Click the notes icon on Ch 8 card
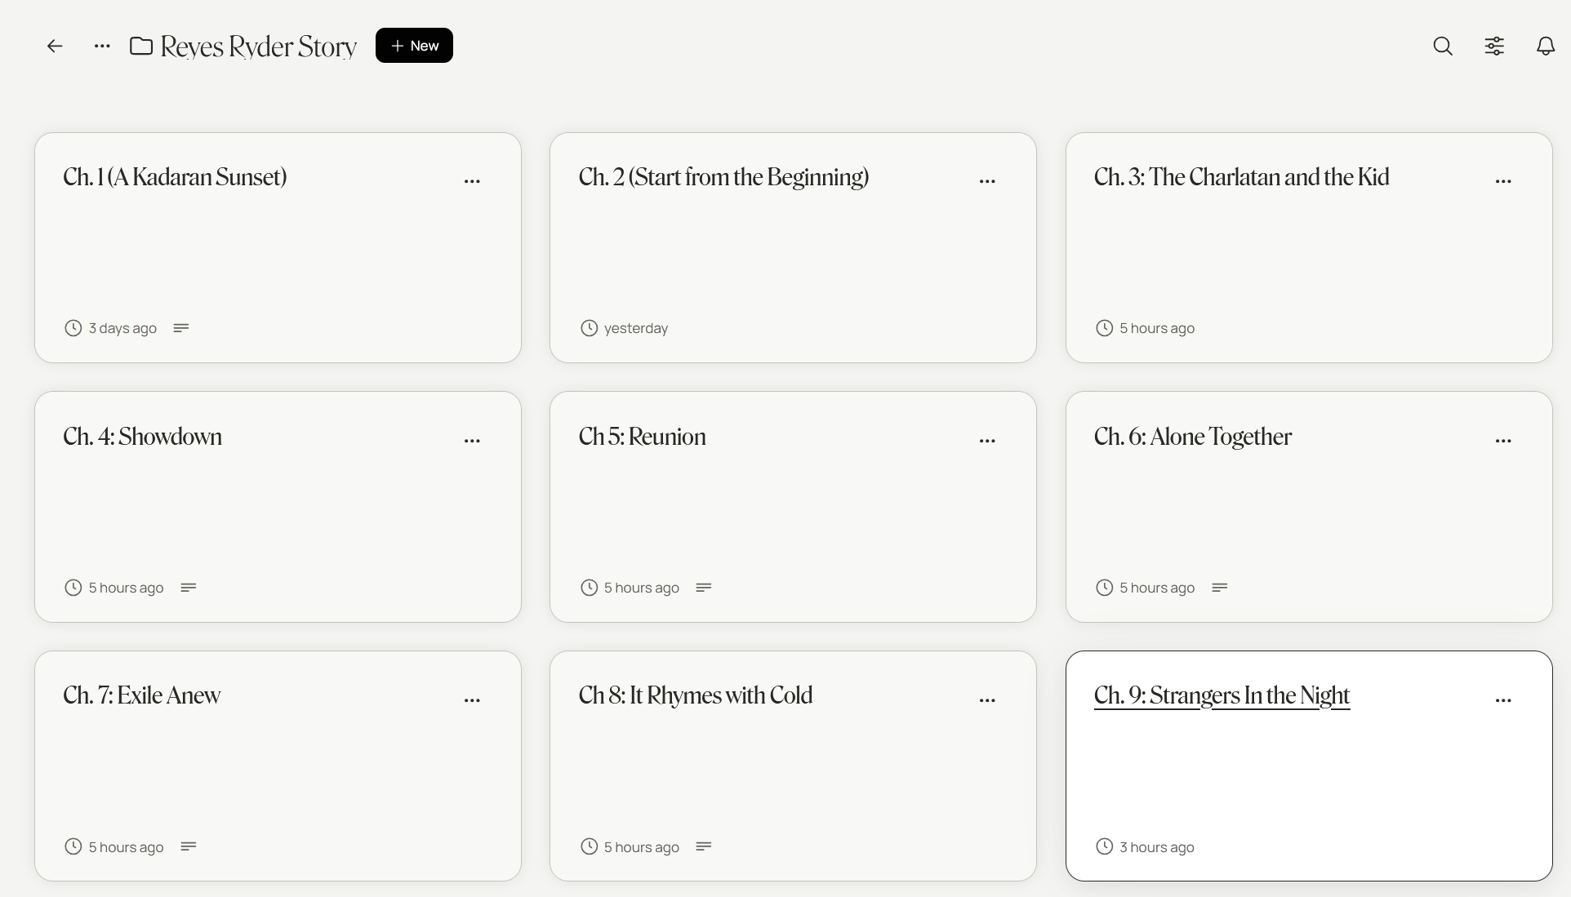The height and width of the screenshot is (897, 1571). click(704, 846)
